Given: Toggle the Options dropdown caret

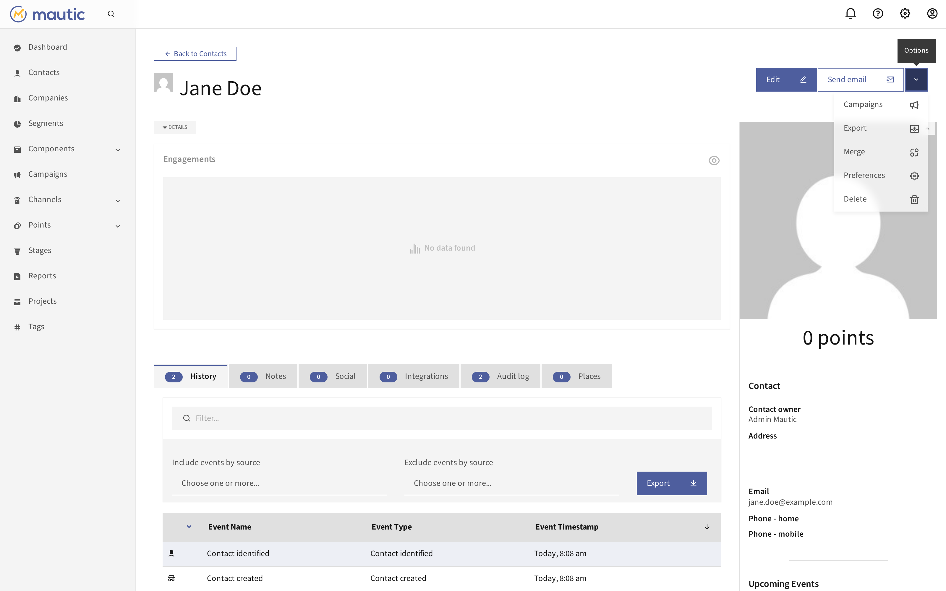Looking at the screenshot, I should click(x=916, y=79).
